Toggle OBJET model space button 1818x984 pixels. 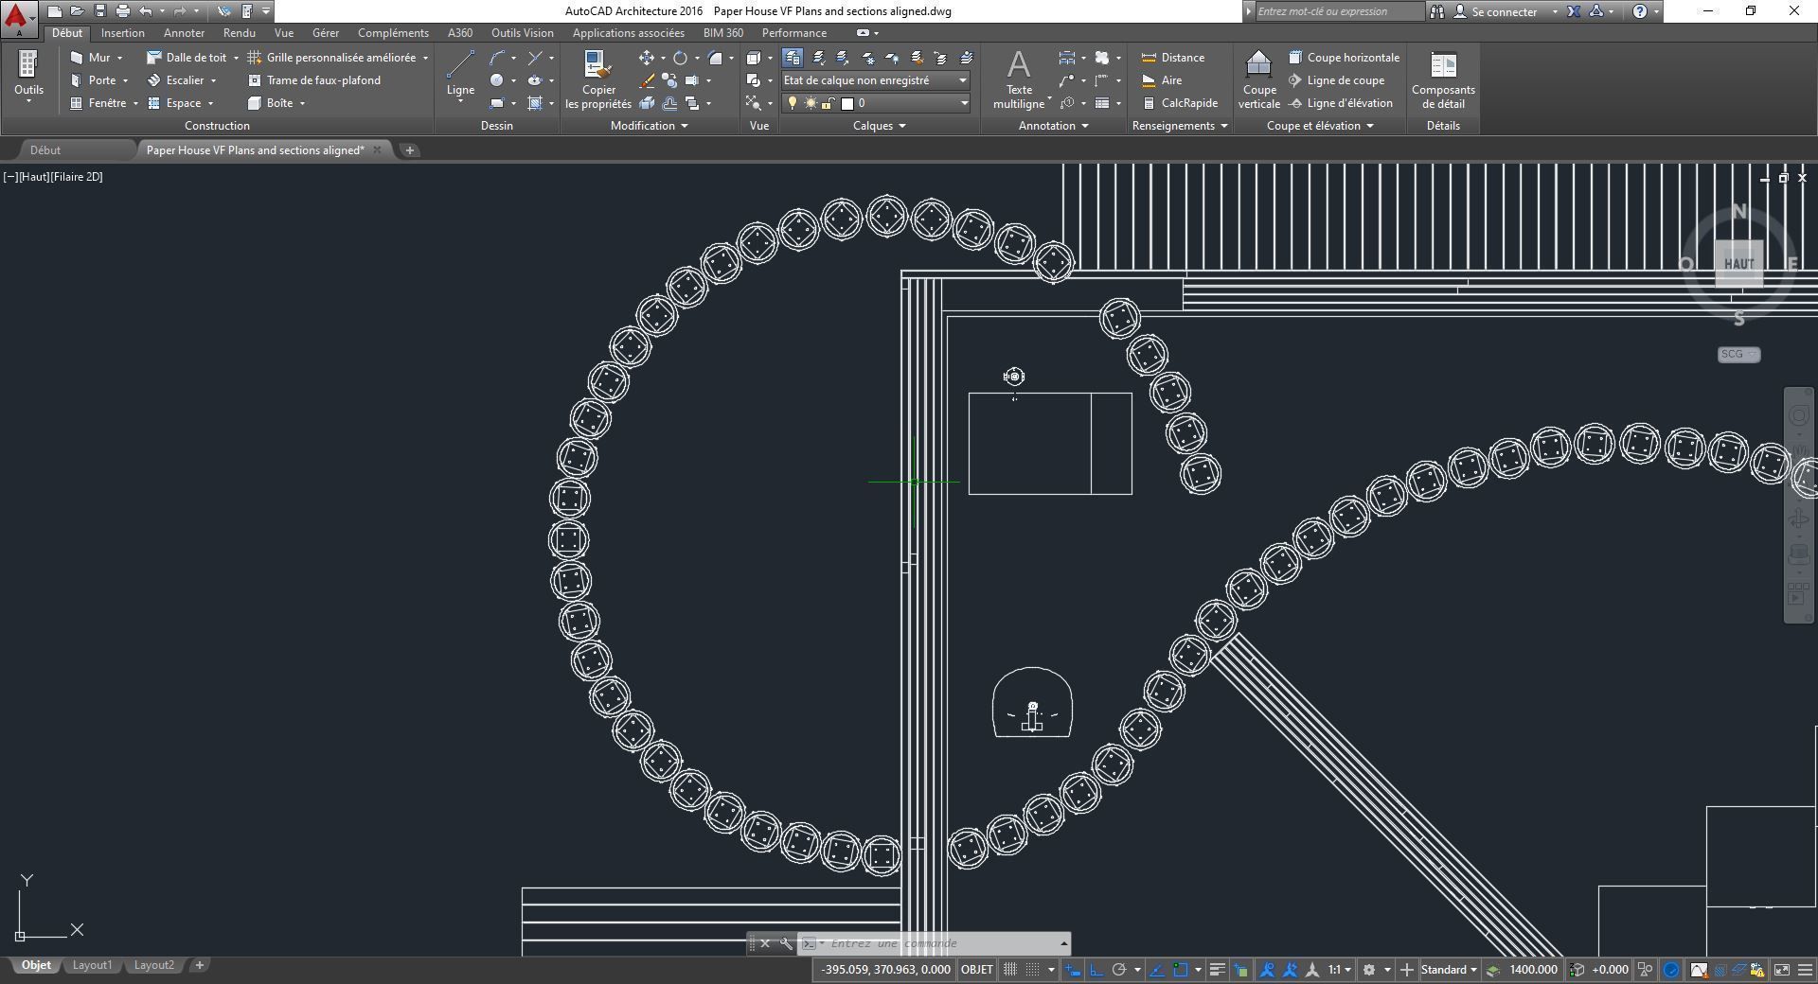[977, 970]
